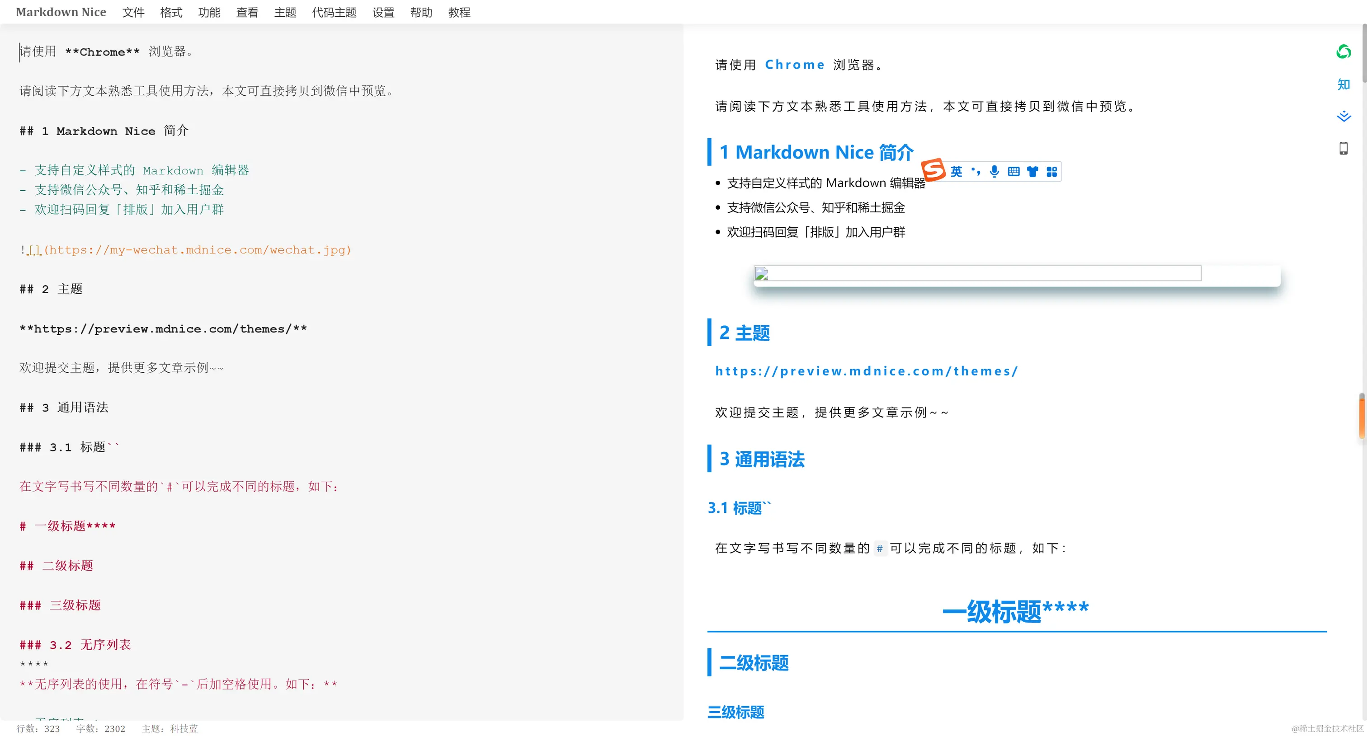Click the 教程 tutorial link
This screenshot has height=736, width=1367.
coord(459,12)
